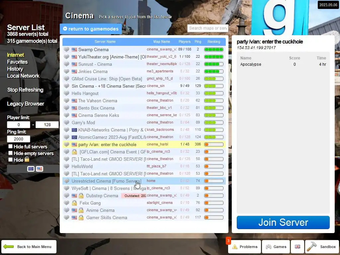Screen dimensions: 340x255
Task: Click Stop Refreshing
Action: 25,90
